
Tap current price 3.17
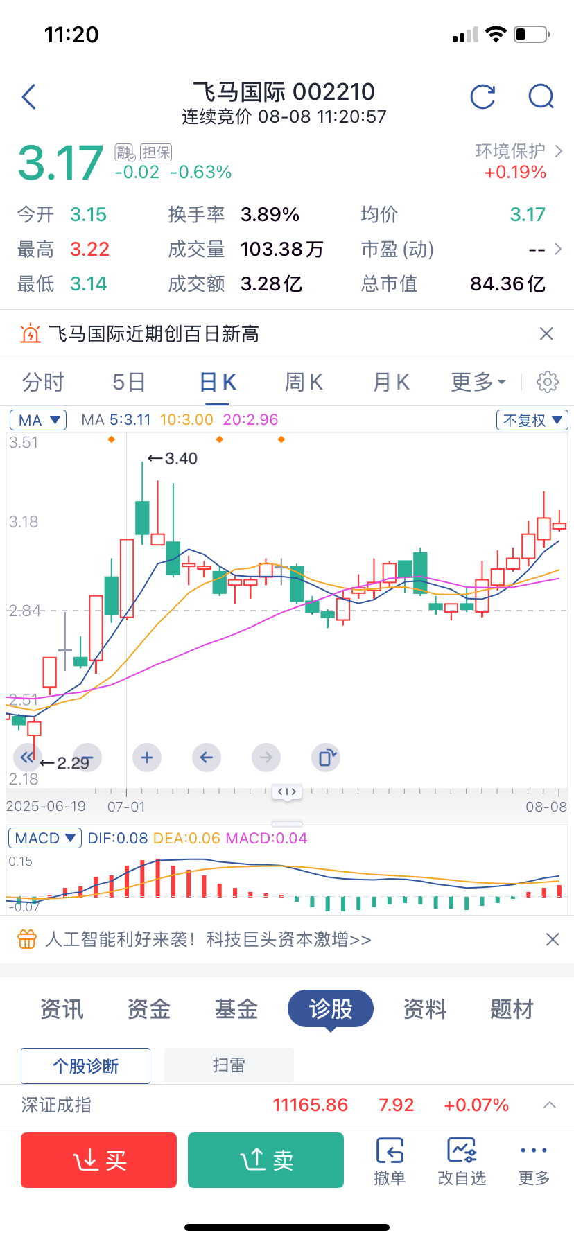pyautogui.click(x=61, y=163)
